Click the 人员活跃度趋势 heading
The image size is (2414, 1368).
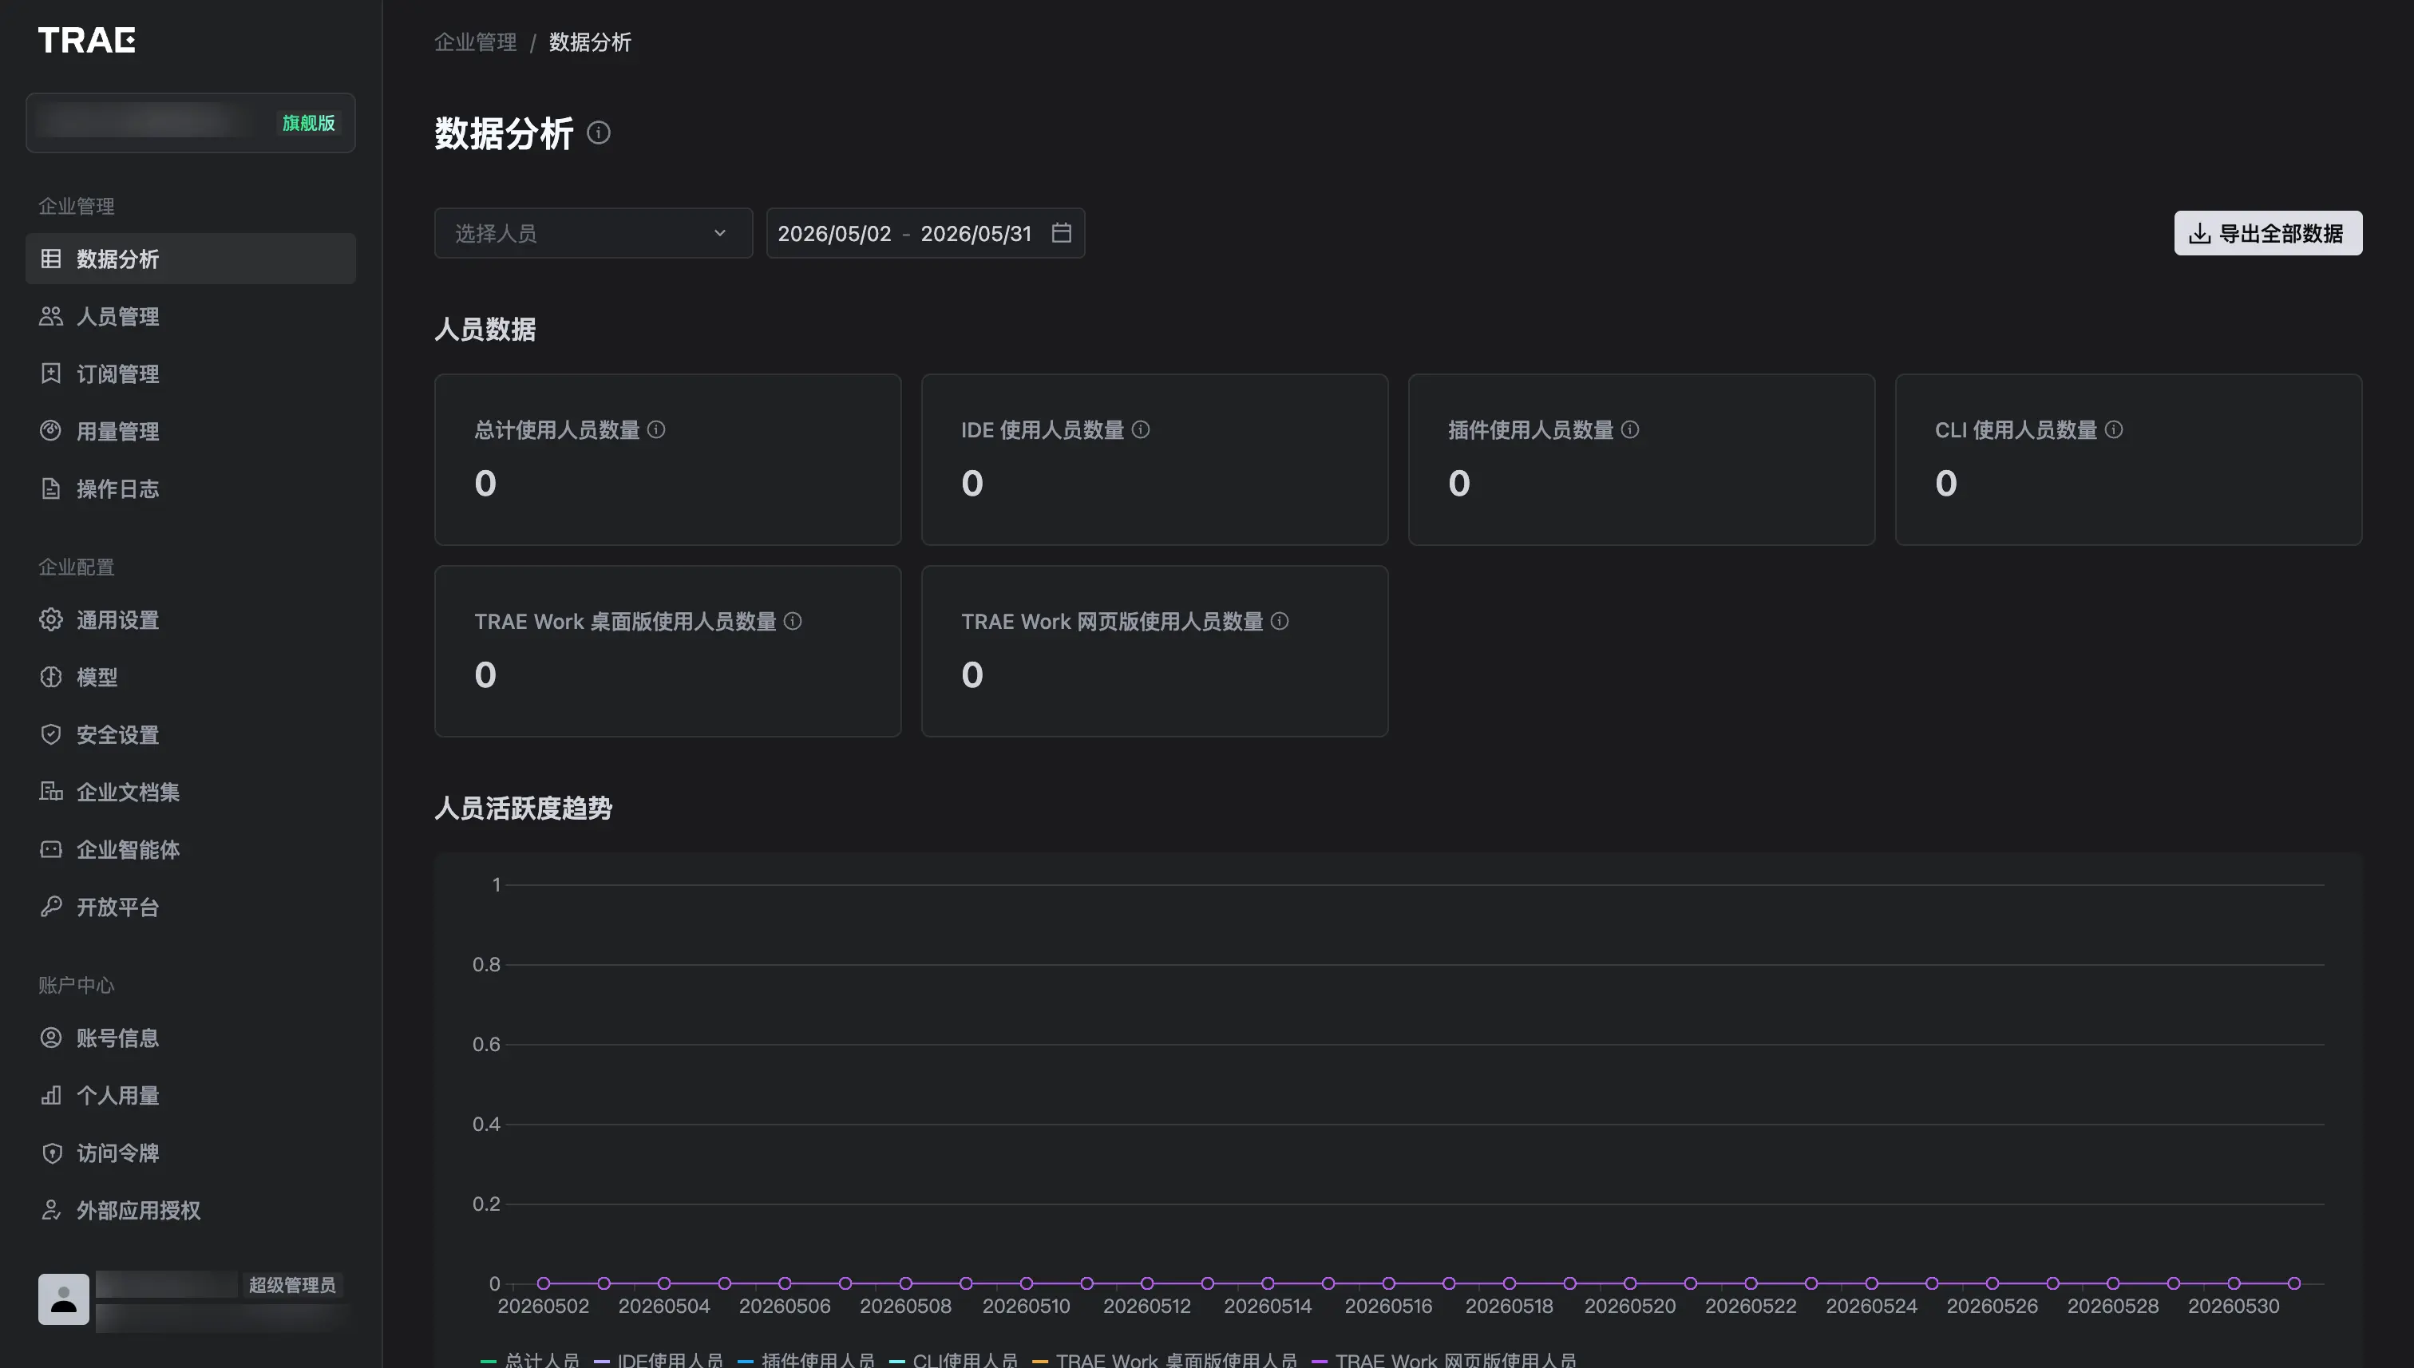point(524,808)
